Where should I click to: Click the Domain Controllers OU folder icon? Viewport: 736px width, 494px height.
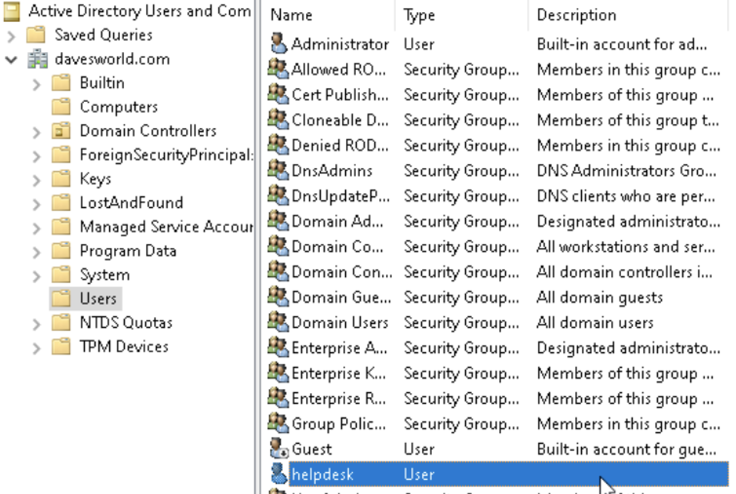pyautogui.click(x=61, y=131)
